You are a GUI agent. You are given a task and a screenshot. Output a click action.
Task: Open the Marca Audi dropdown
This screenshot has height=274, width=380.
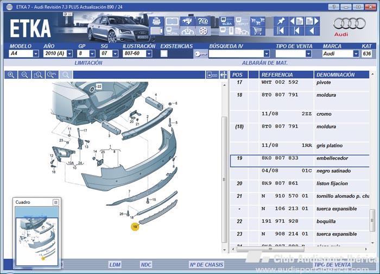point(356,53)
